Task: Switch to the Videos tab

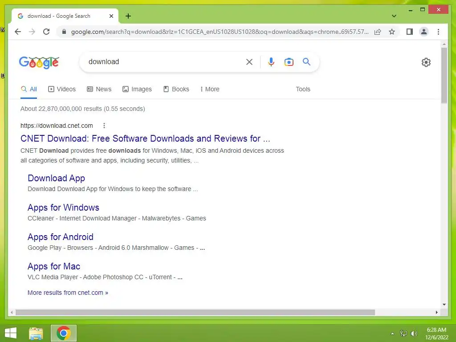Action: [x=62, y=89]
